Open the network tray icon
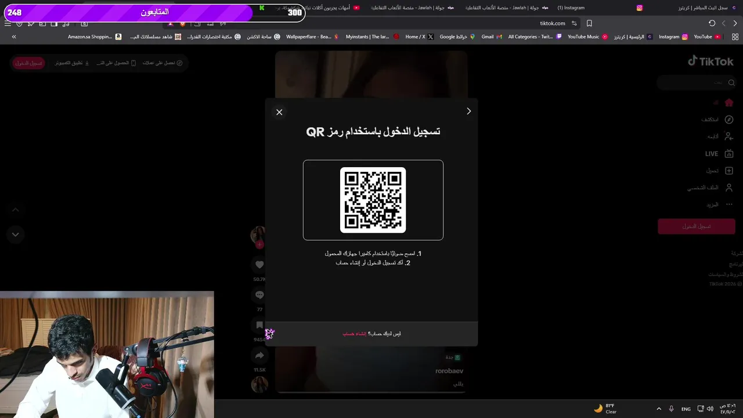This screenshot has height=418, width=743. 701,409
